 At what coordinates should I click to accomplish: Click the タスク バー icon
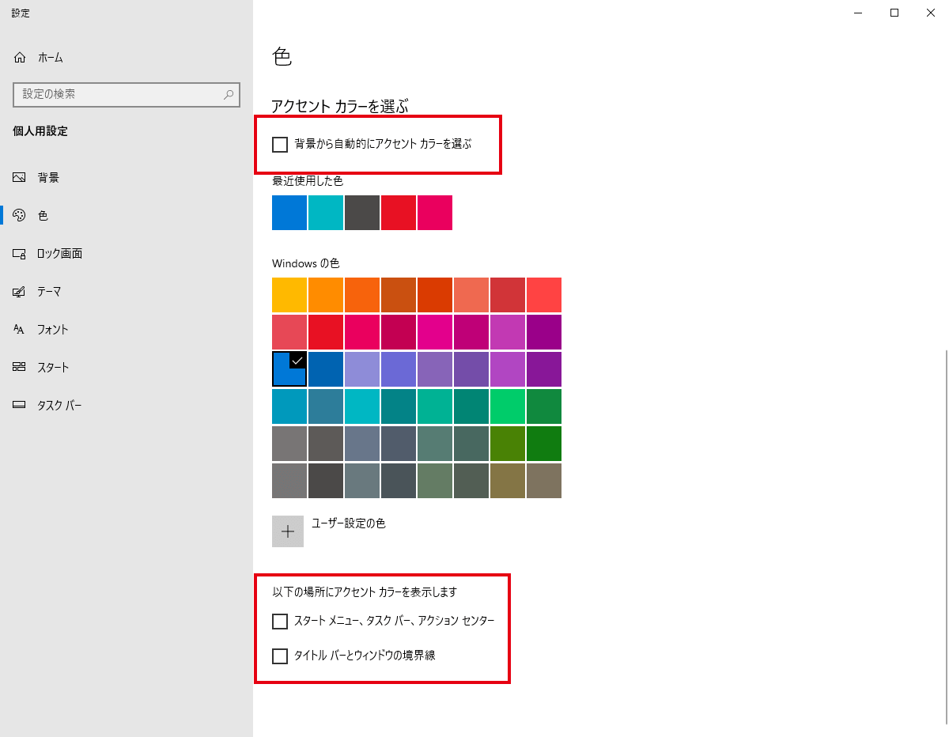coord(20,406)
